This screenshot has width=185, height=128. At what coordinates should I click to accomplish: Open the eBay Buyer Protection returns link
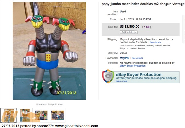(133, 66)
